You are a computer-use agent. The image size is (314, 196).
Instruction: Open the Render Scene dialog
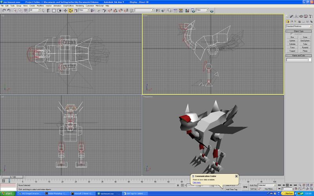[193, 11]
